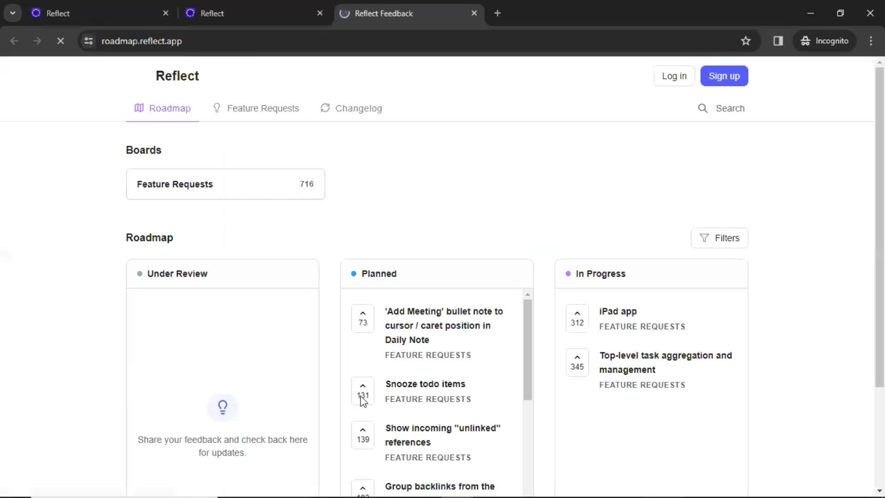Expand the iPad app upvote toggle
Screen dimensions: 885x498
[x=576, y=317]
